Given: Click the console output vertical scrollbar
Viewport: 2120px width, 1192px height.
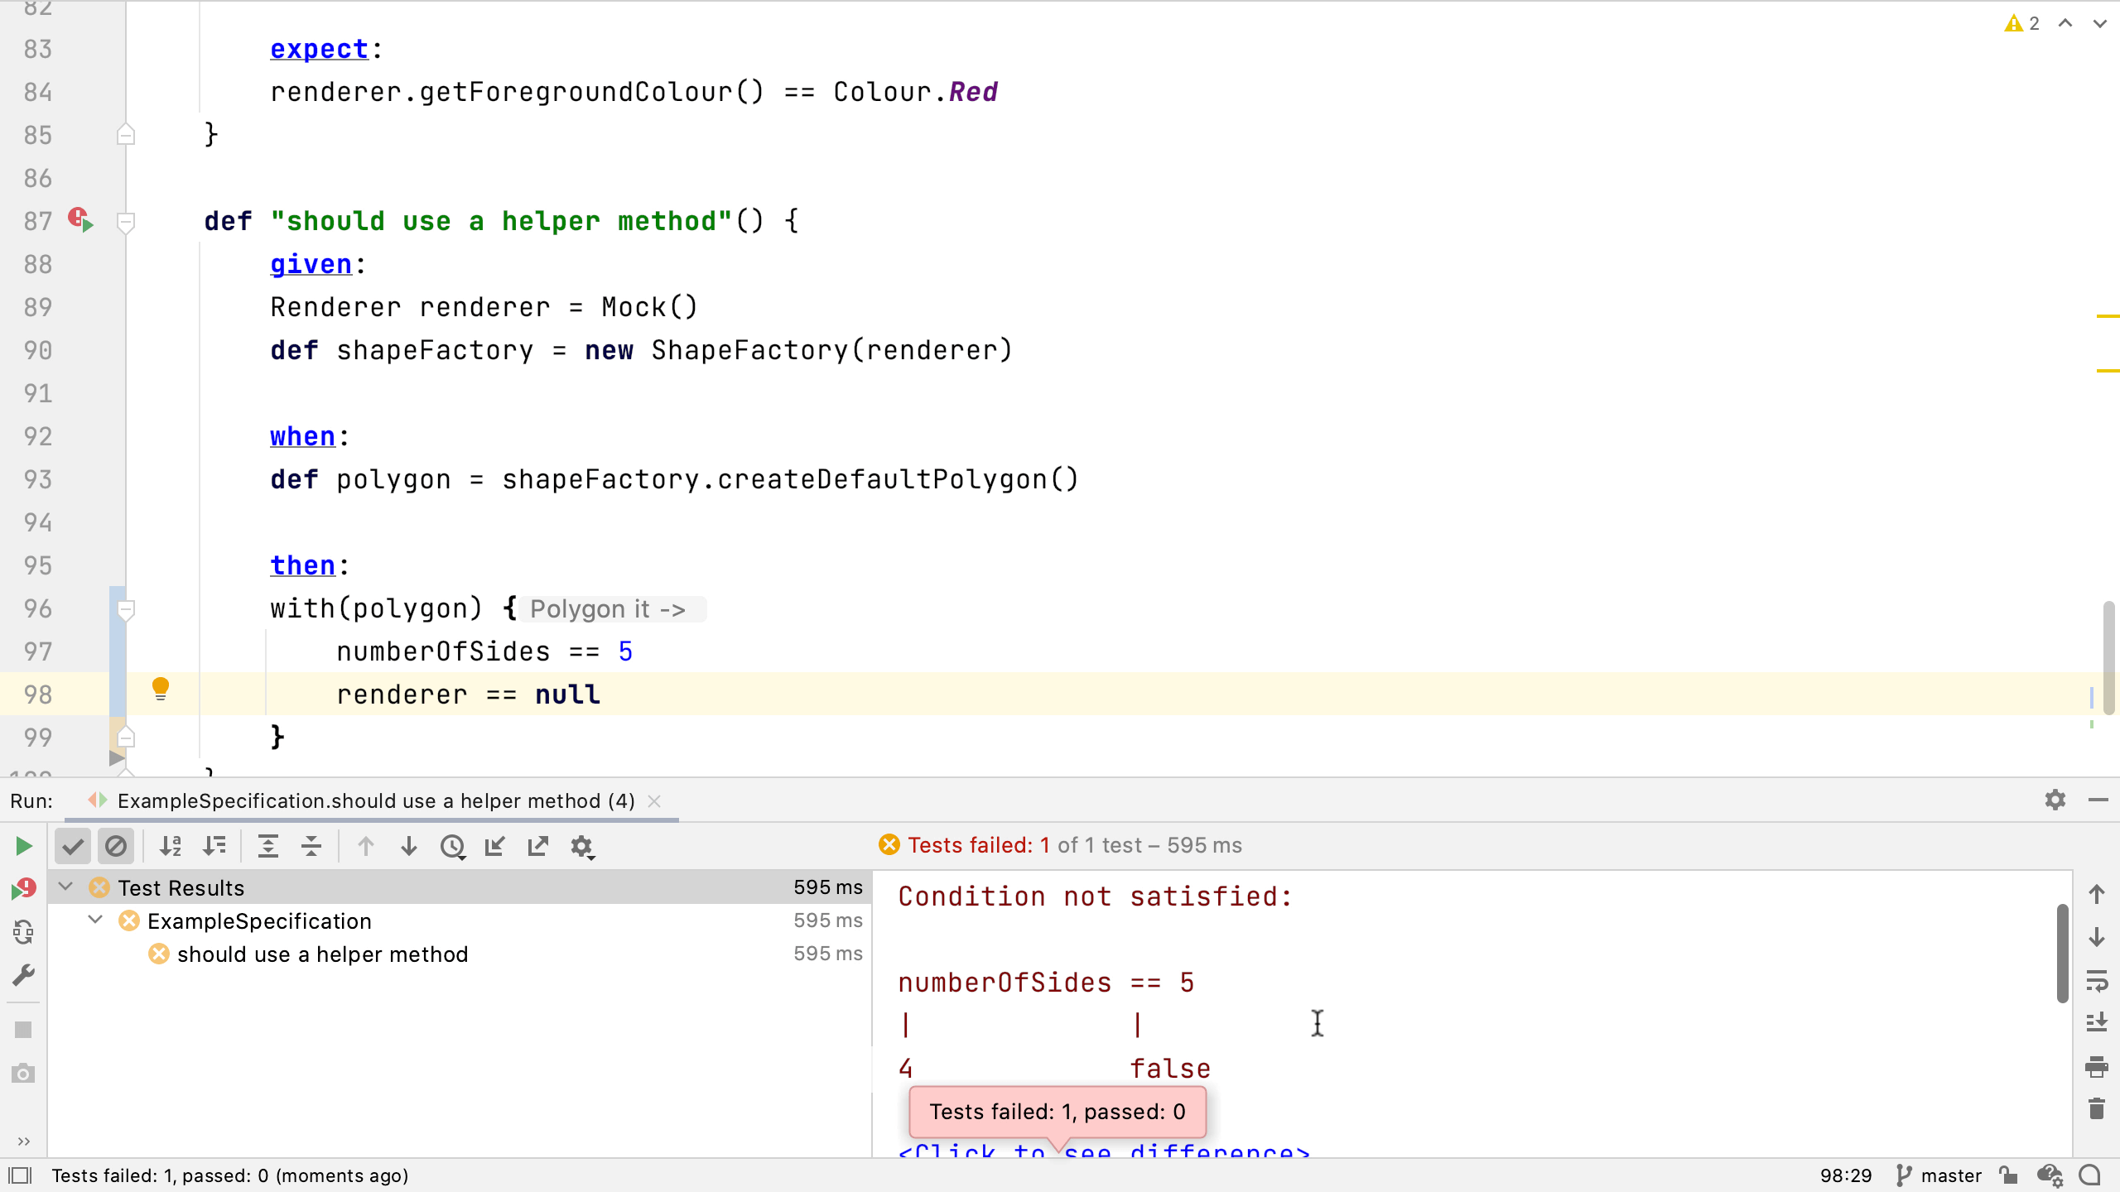Looking at the screenshot, I should [2062, 952].
